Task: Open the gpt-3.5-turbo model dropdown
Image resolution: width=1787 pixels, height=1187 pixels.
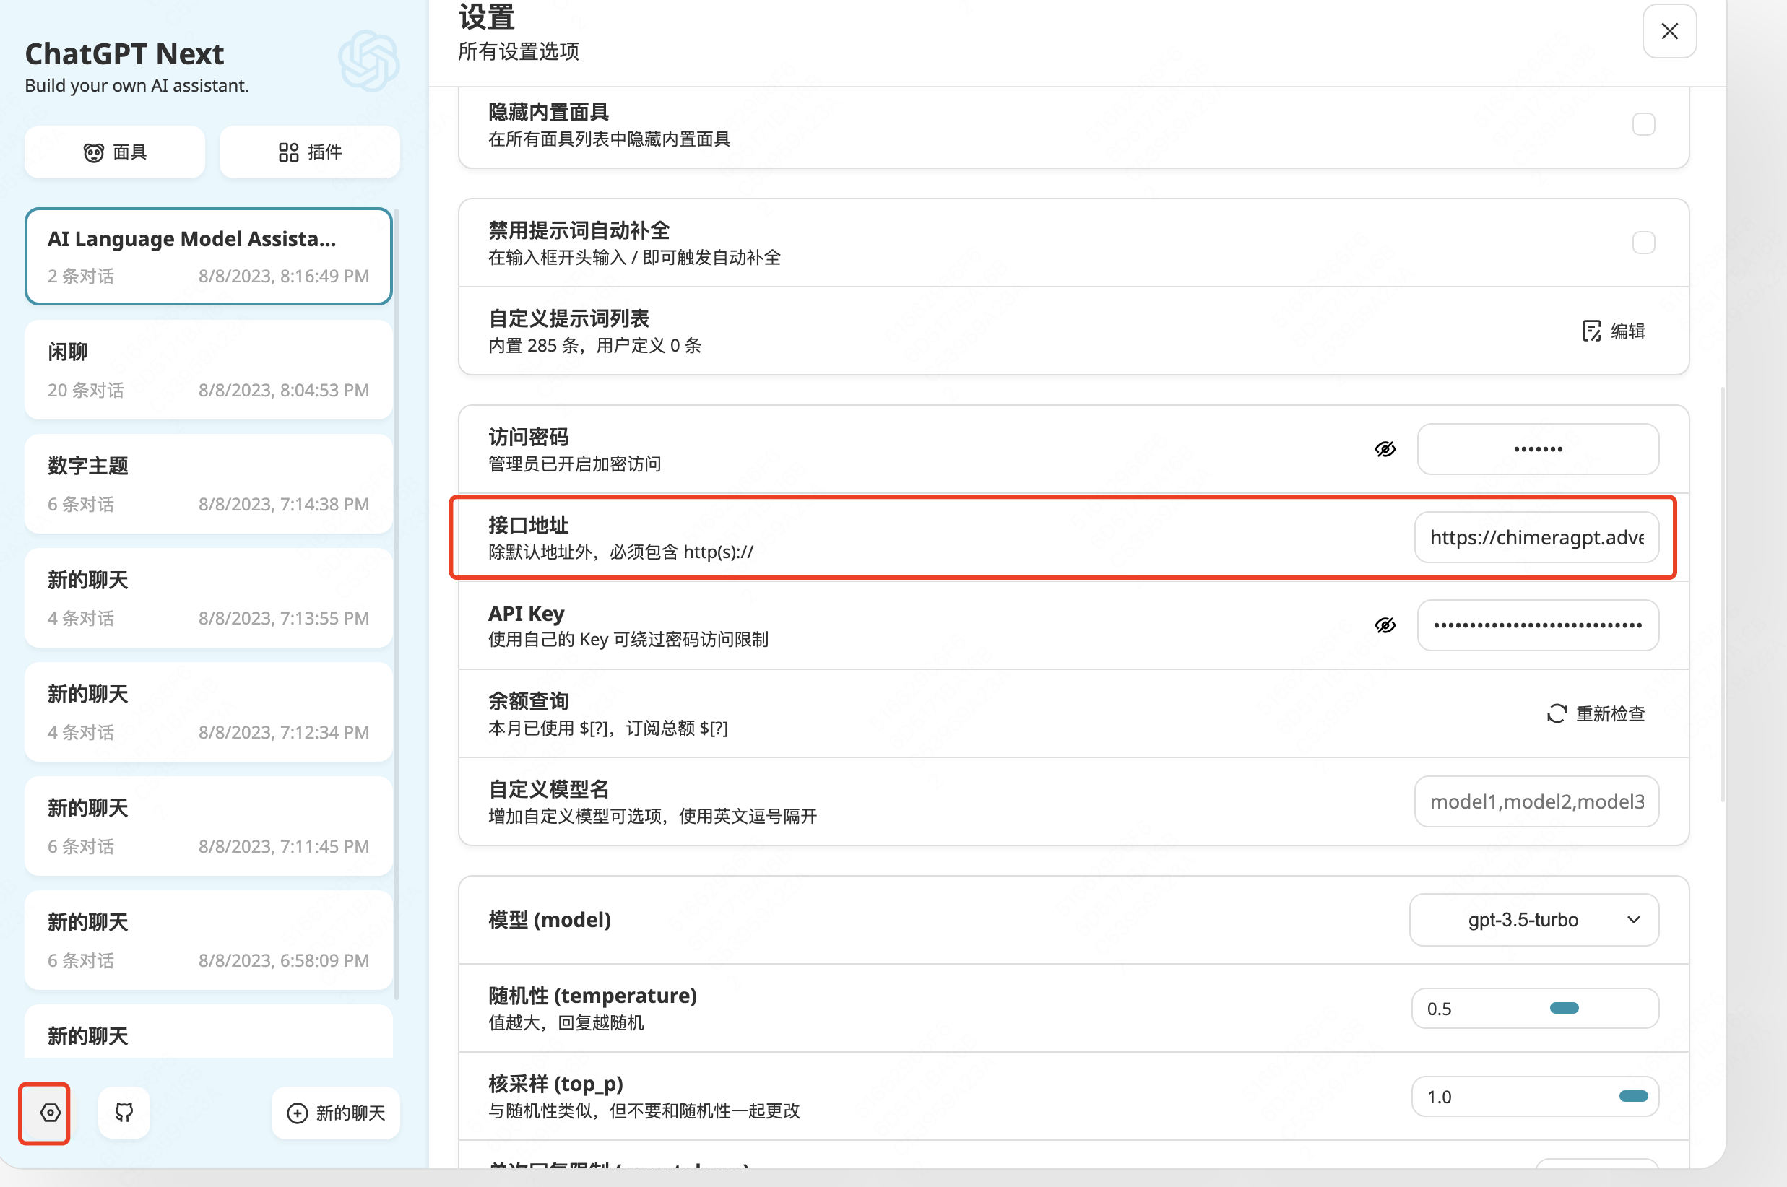Action: (1533, 920)
